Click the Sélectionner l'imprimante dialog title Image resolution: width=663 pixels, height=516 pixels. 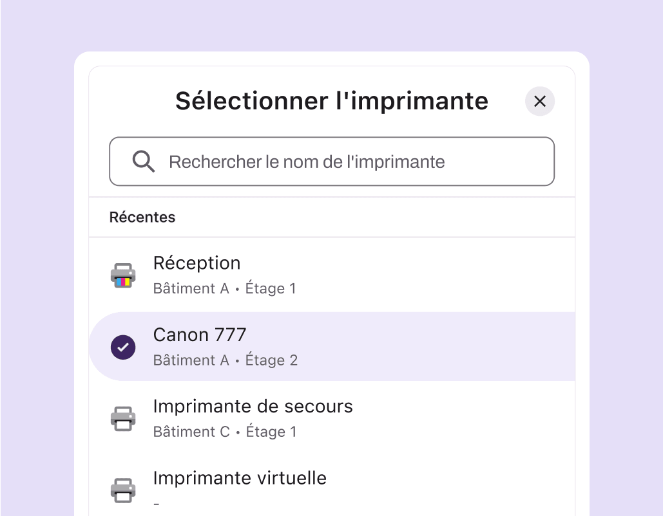(x=331, y=101)
